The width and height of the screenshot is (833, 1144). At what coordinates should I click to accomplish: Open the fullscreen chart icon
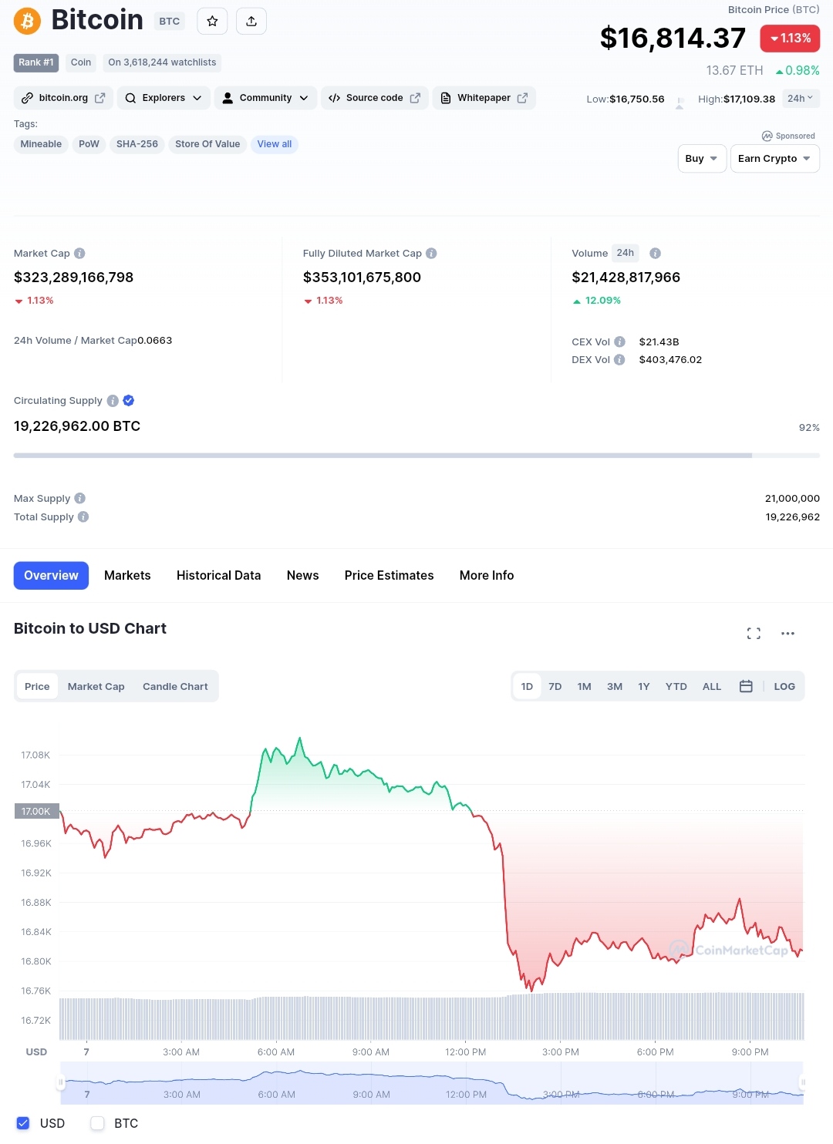[x=754, y=634]
